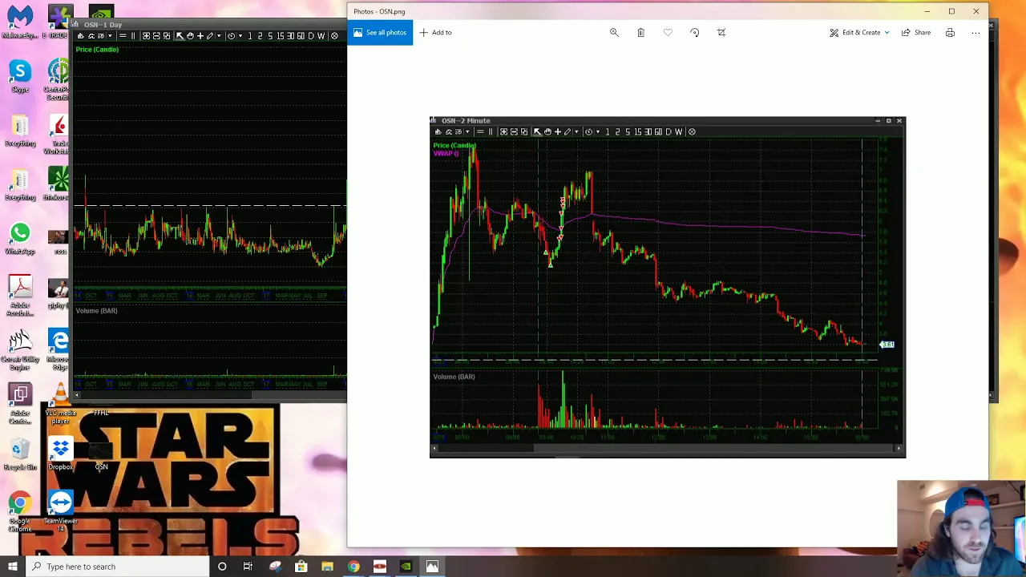Screen dimensions: 1026x577
Task: Click the clock time-range icon in 1 Day chart
Action: (231, 36)
